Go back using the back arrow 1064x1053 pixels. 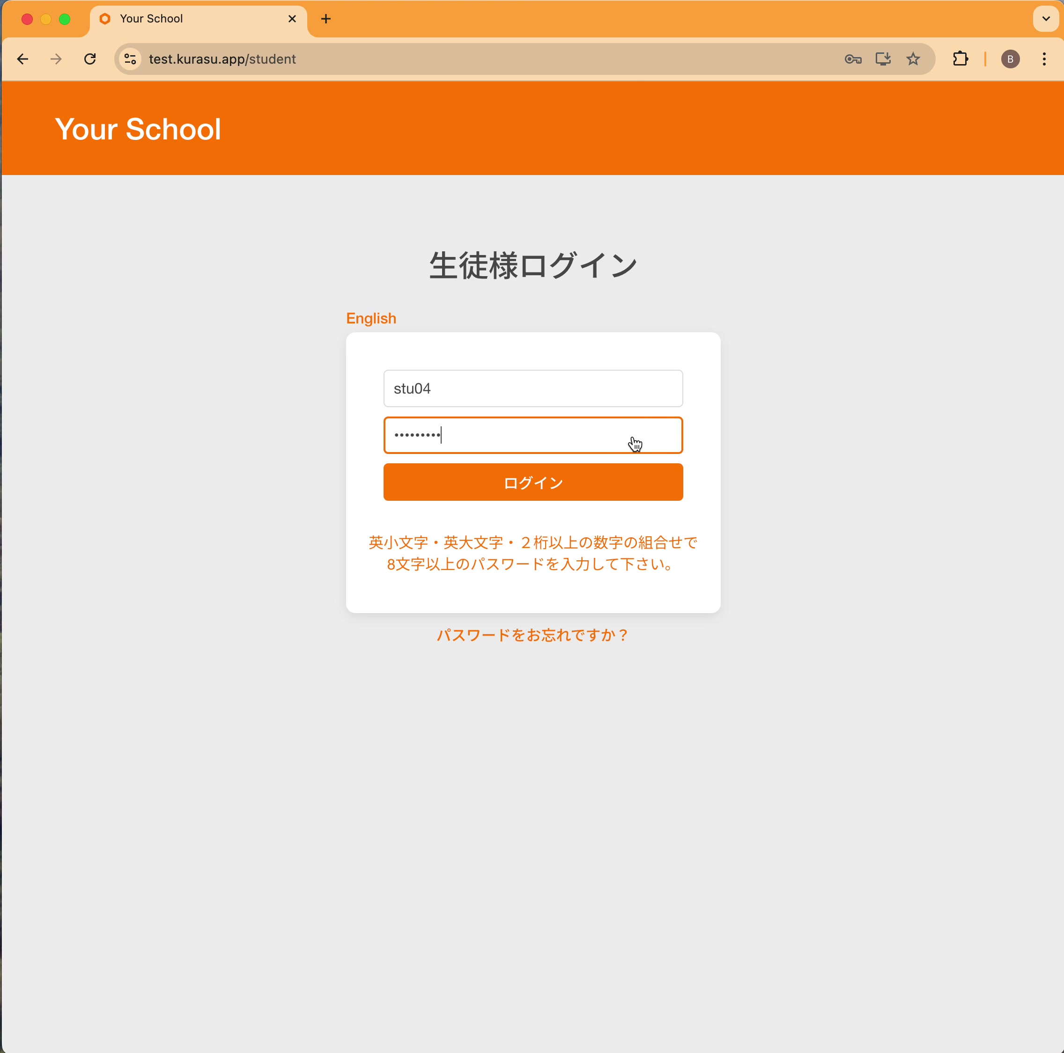(22, 59)
